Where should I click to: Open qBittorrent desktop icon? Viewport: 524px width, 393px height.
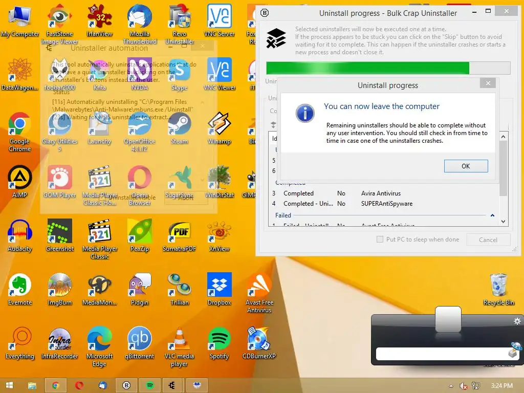(x=140, y=343)
